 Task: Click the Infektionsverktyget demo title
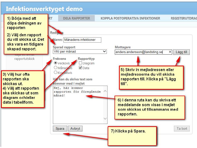pos(44,9)
